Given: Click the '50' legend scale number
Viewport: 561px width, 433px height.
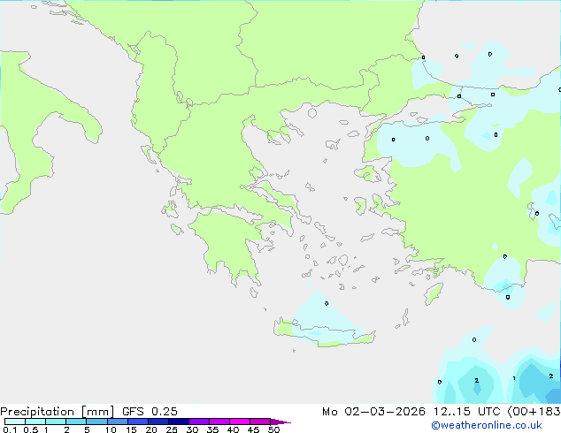Looking at the screenshot, I should [273, 429].
